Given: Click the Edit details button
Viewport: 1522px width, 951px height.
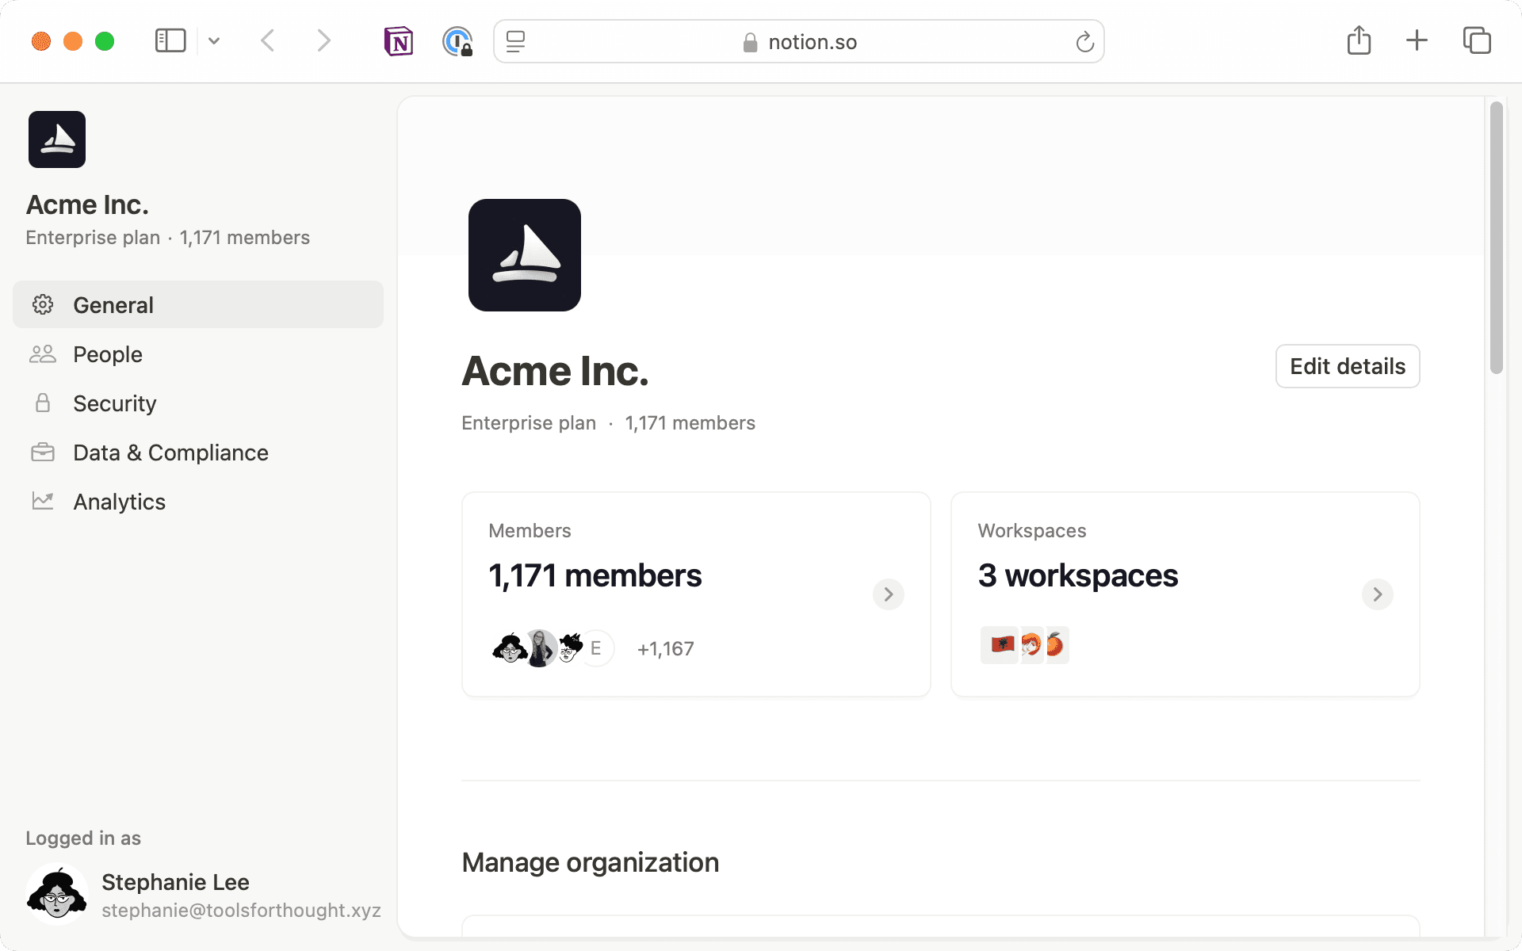Looking at the screenshot, I should (1347, 366).
